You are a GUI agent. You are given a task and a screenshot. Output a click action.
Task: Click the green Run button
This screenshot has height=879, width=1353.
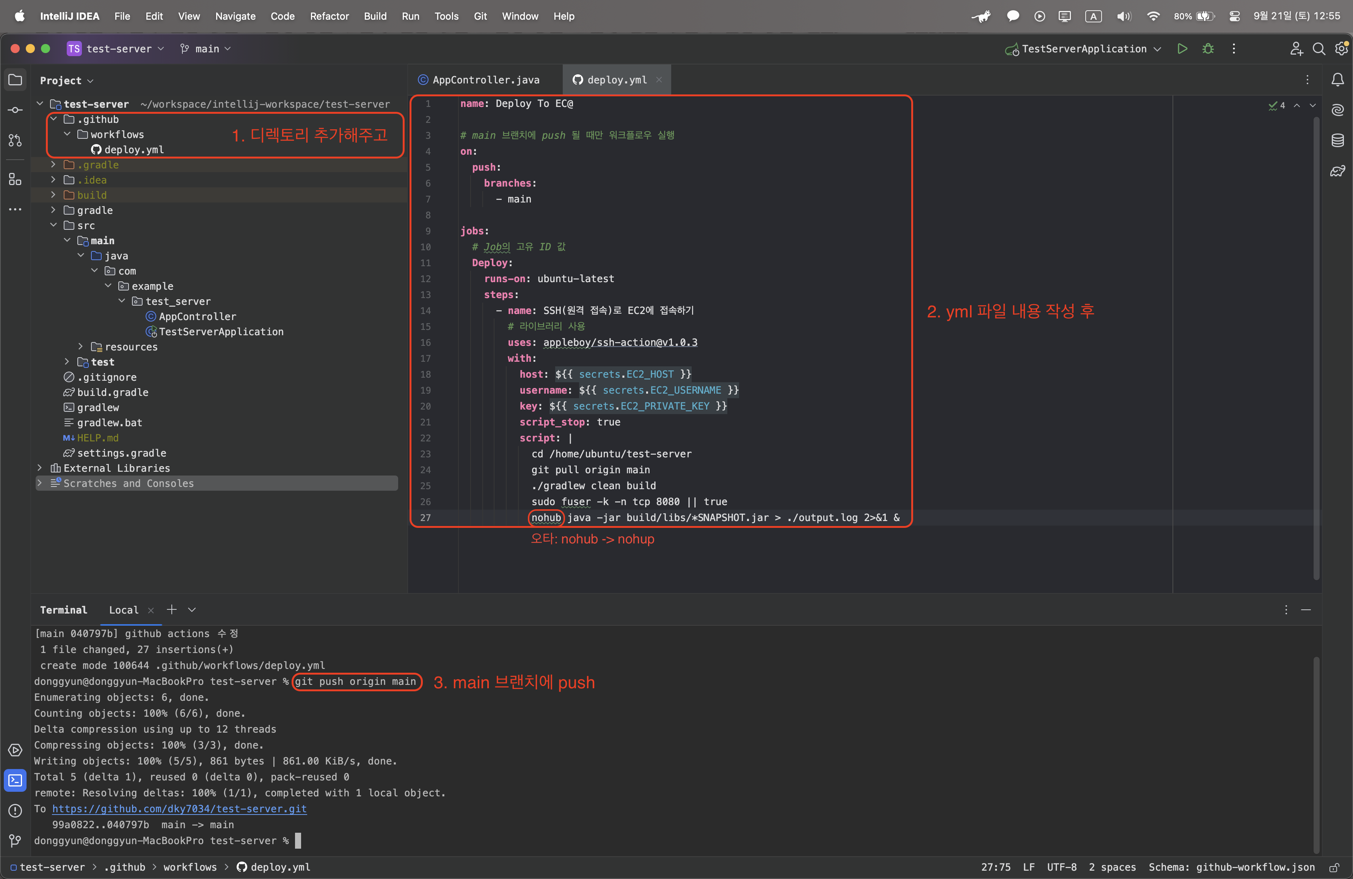pyautogui.click(x=1182, y=49)
